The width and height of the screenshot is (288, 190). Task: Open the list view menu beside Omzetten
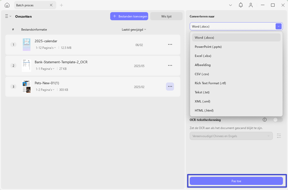click(8, 16)
